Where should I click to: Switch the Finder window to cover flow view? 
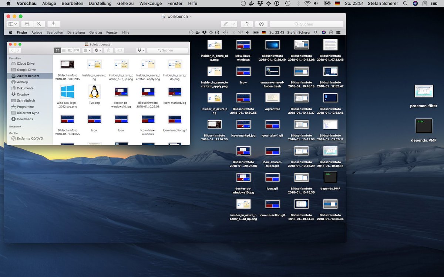77,50
